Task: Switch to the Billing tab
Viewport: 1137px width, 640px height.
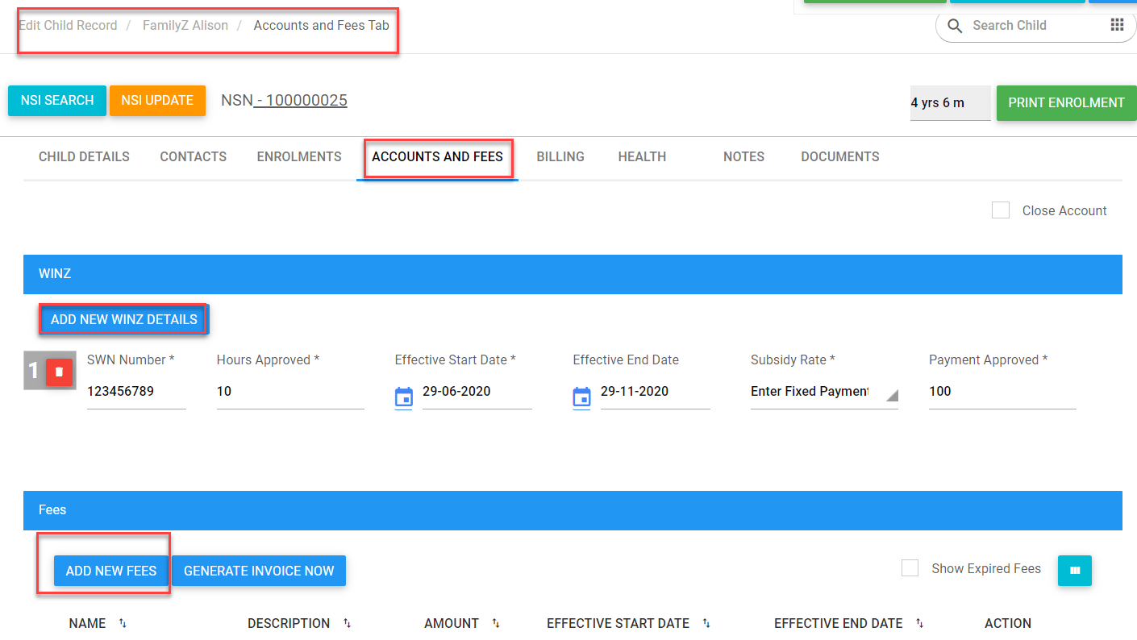Action: click(x=560, y=156)
